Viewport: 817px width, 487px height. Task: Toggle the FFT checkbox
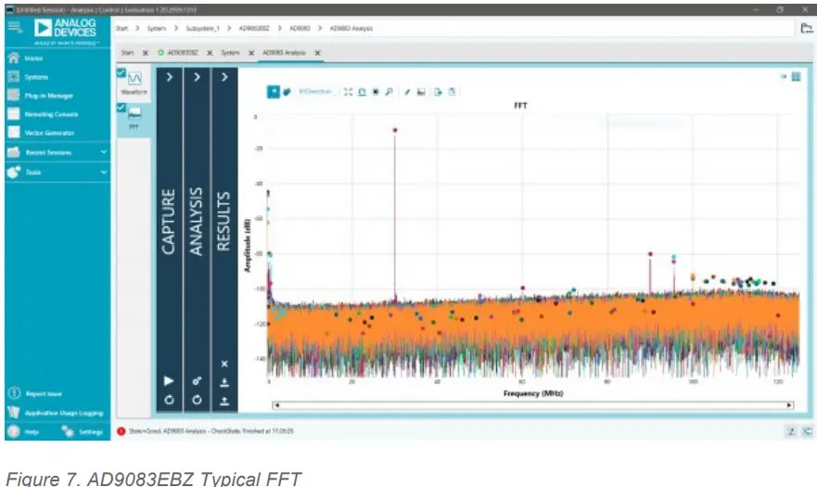coord(121,108)
